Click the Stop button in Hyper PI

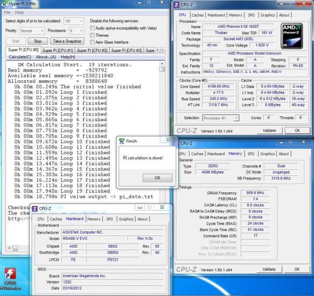[x=38, y=41]
